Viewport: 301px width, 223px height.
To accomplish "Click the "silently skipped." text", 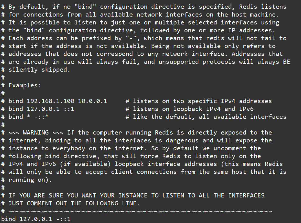I will click(39, 70).
